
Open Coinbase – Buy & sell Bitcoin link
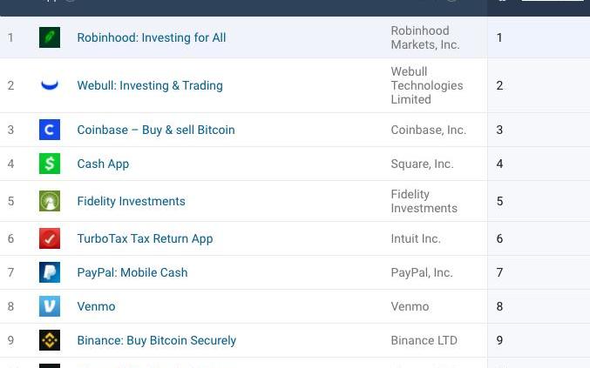(x=156, y=130)
